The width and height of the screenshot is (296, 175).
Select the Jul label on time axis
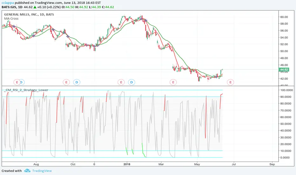(x=234, y=164)
